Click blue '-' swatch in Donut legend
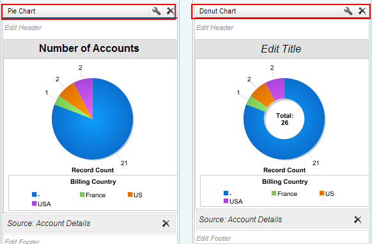Image resolution: width=372 pixels, height=244 pixels. (x=226, y=193)
